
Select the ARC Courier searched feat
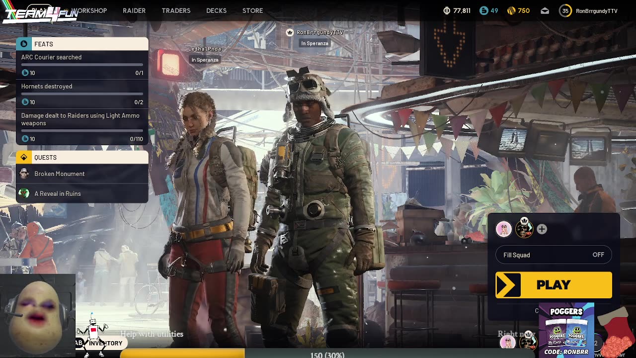pos(82,65)
